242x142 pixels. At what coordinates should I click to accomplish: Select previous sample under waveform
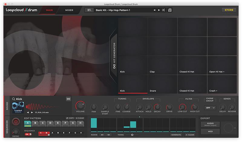pos(28,112)
